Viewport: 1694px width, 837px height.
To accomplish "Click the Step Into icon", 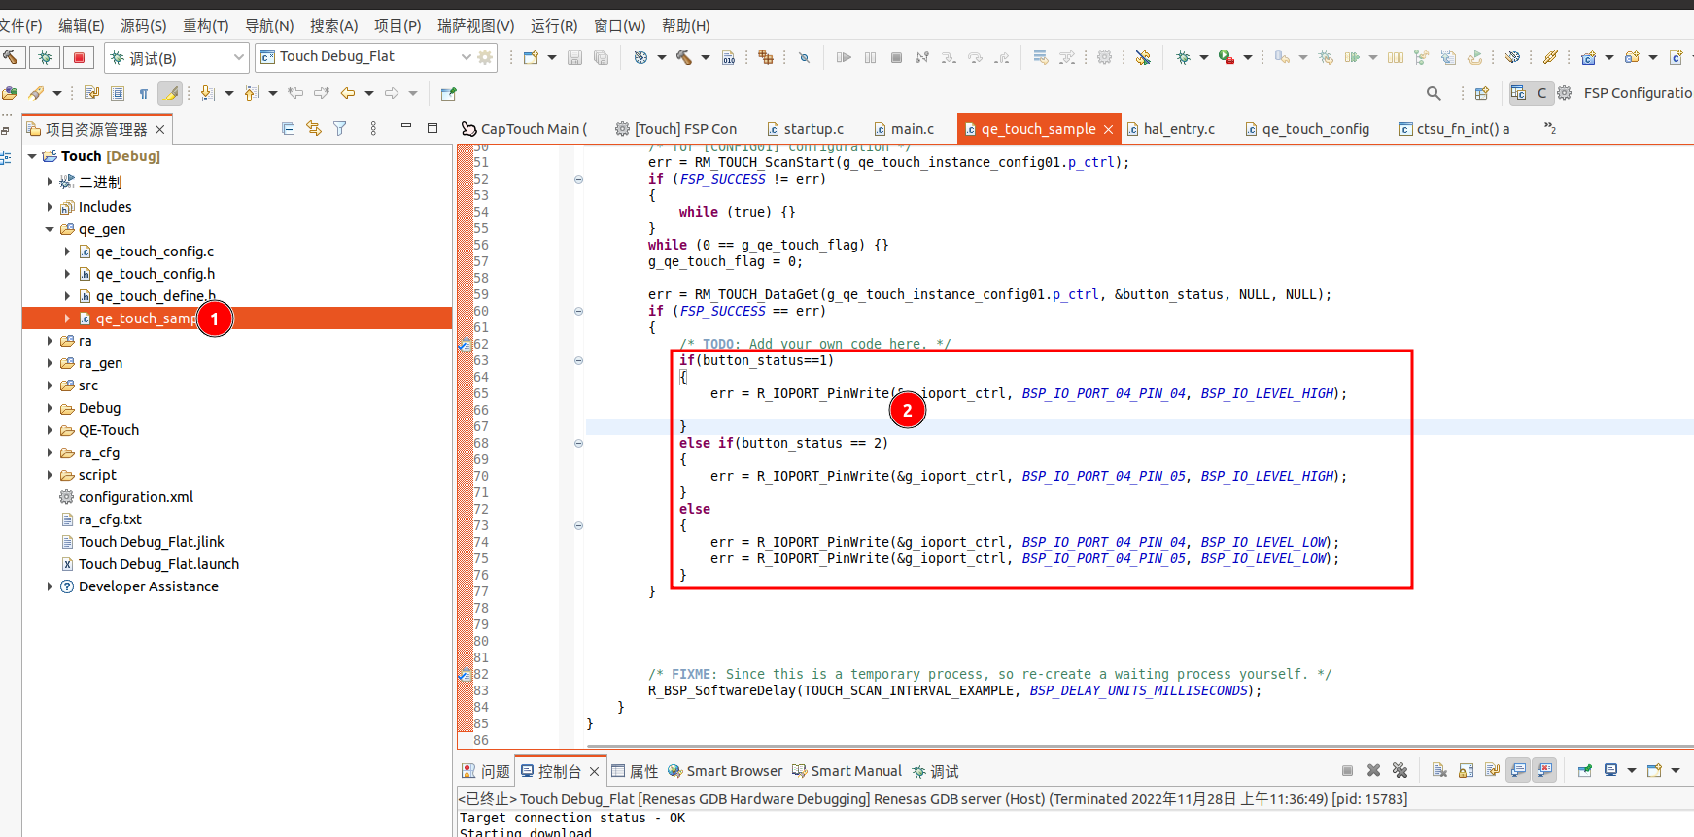I will tap(949, 57).
